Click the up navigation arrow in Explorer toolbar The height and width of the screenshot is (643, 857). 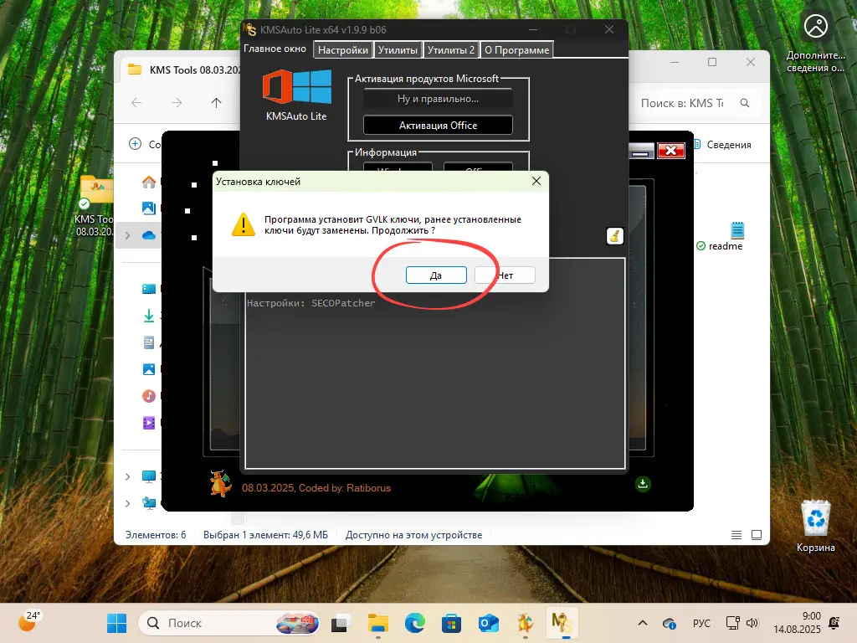216,103
